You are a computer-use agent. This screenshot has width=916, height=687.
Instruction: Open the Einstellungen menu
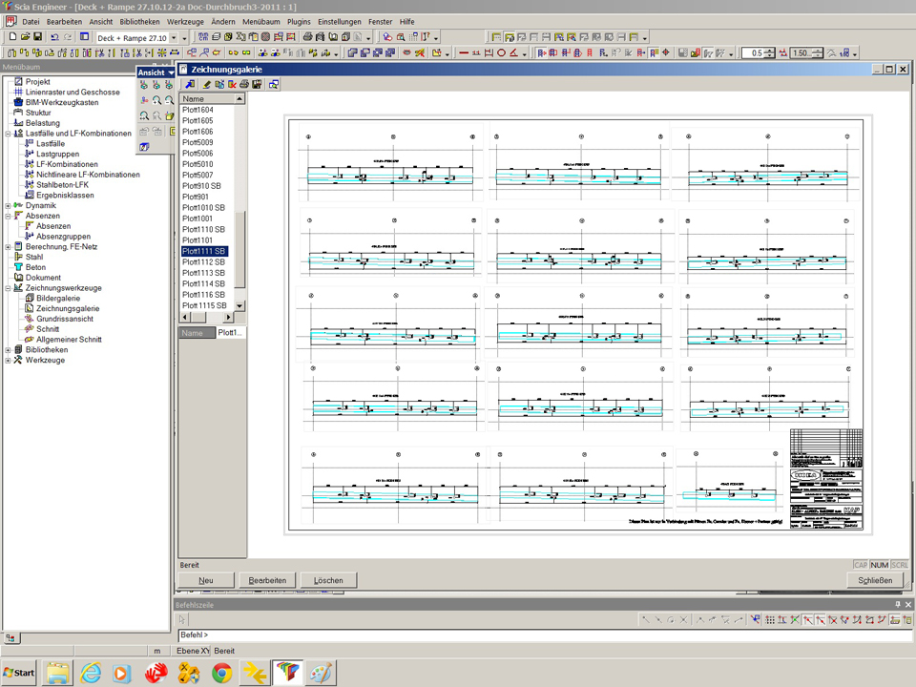tap(340, 21)
